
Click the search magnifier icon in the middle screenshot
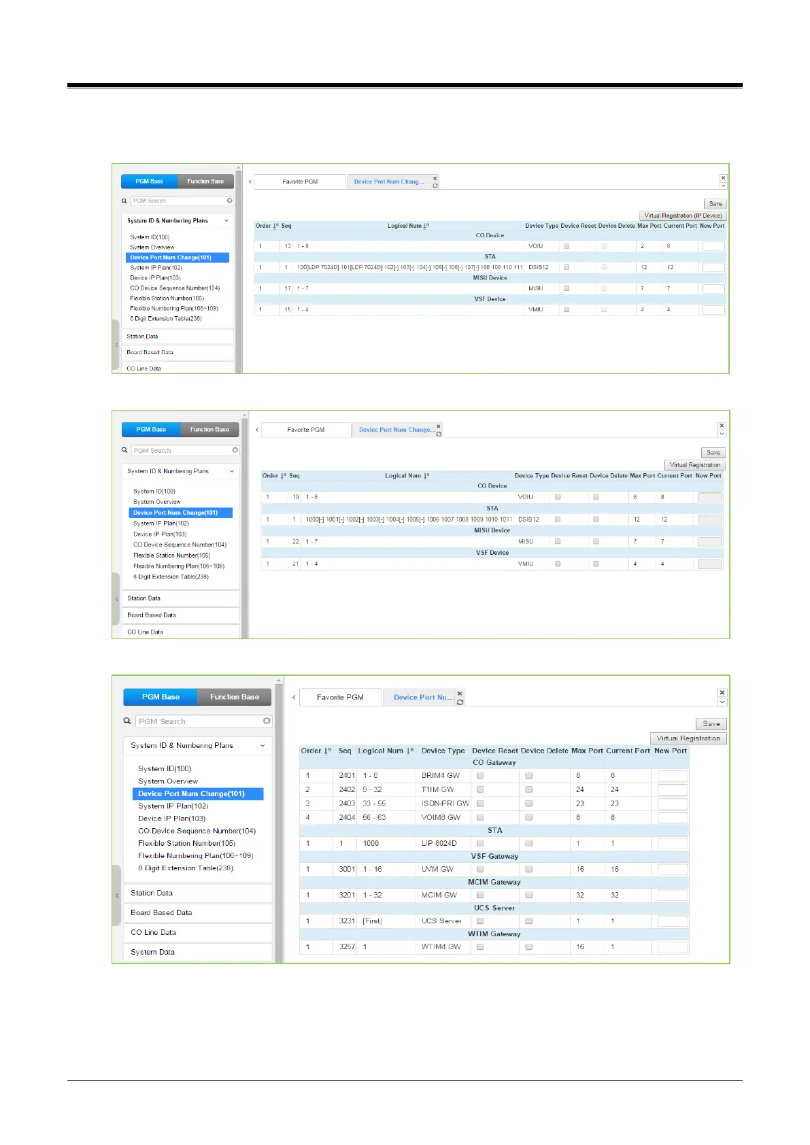(x=125, y=450)
